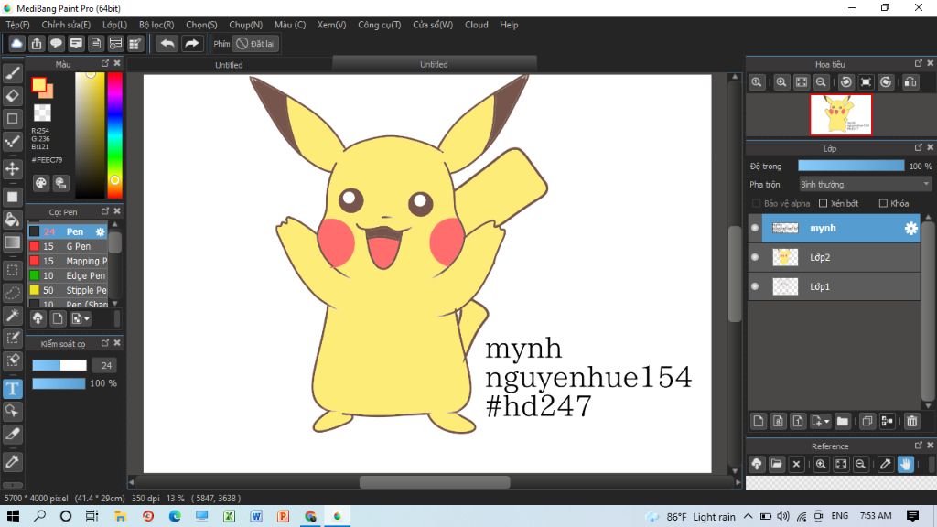Hide the mynh layer

(x=755, y=228)
